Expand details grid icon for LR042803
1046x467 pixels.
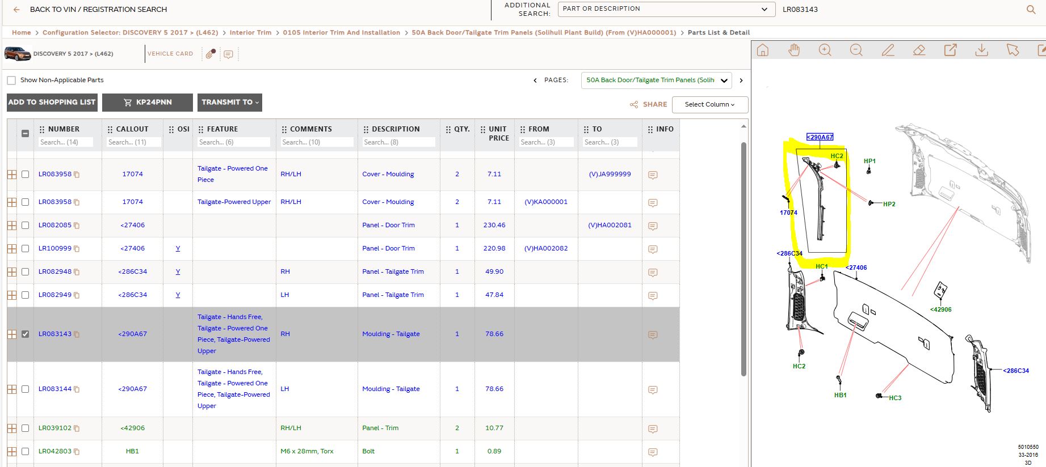(12, 452)
